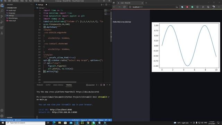View site information icon in address bar

click(130, 7)
